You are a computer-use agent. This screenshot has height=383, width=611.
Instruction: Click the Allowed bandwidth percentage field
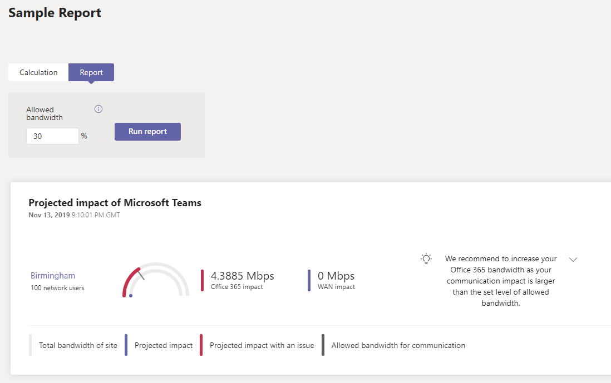(53, 136)
